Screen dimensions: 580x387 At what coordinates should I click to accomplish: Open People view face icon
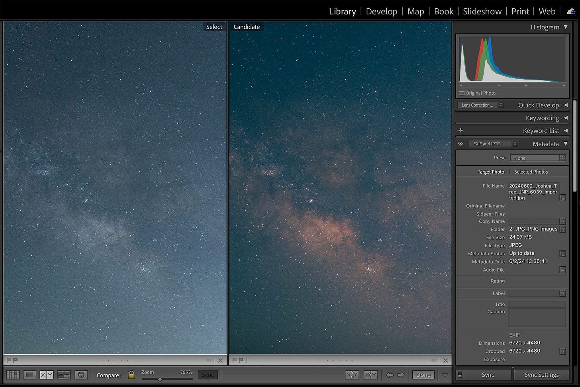(x=81, y=375)
